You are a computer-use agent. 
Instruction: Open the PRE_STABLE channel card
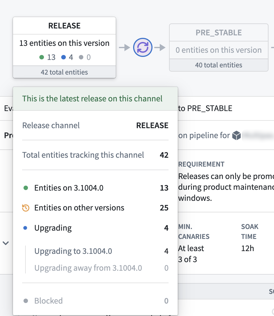[219, 48]
